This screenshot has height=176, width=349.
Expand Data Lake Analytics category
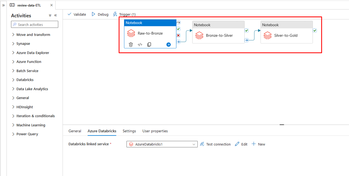pos(30,89)
